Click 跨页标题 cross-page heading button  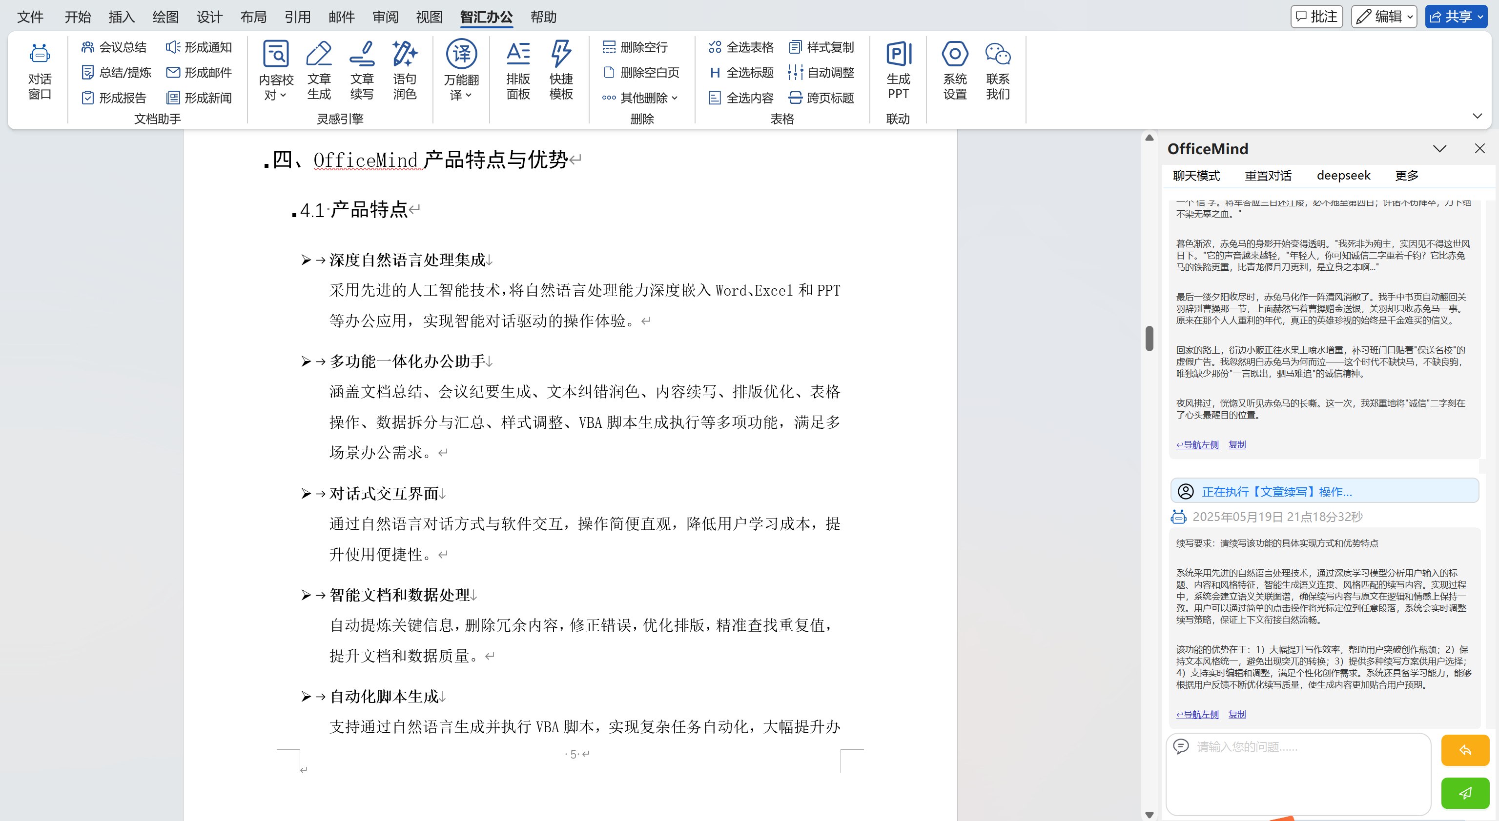pos(821,98)
